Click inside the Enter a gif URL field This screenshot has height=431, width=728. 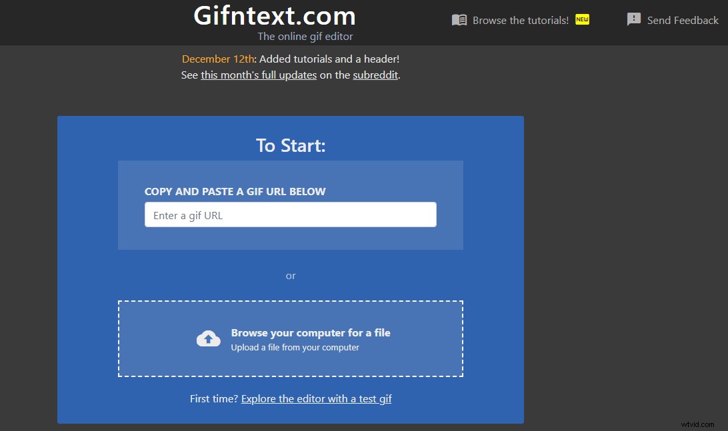[290, 214]
